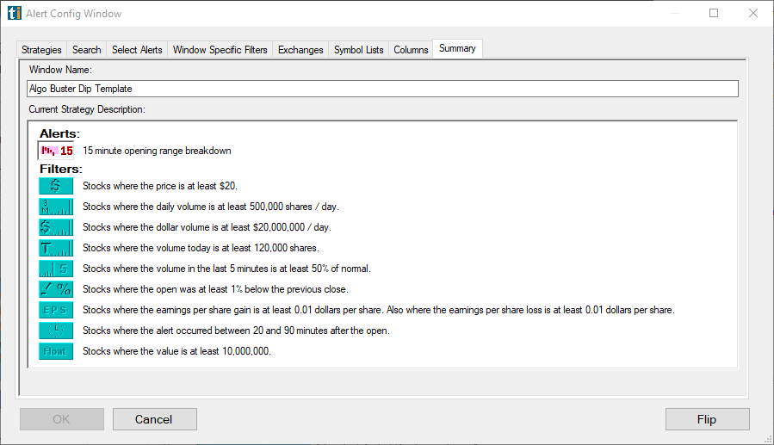The height and width of the screenshot is (445, 774).
Task: Click the dollar volume filter icon
Action: [56, 227]
